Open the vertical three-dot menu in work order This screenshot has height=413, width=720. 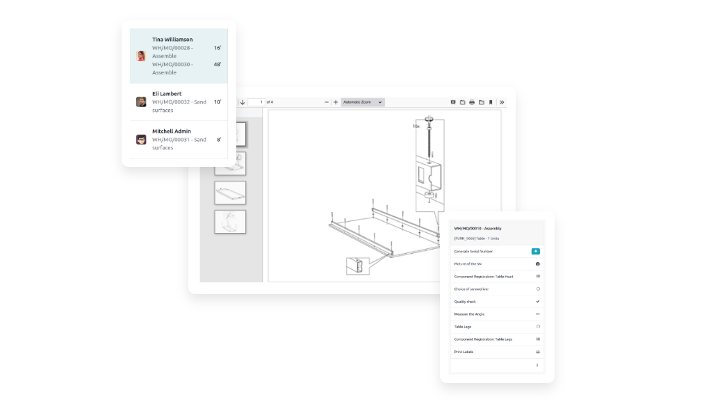(x=537, y=365)
